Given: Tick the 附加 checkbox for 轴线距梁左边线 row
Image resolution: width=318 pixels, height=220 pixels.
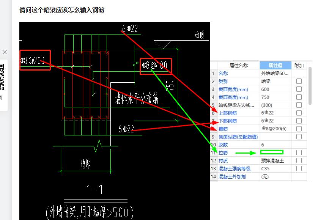Looking at the screenshot, I should click(299, 105).
